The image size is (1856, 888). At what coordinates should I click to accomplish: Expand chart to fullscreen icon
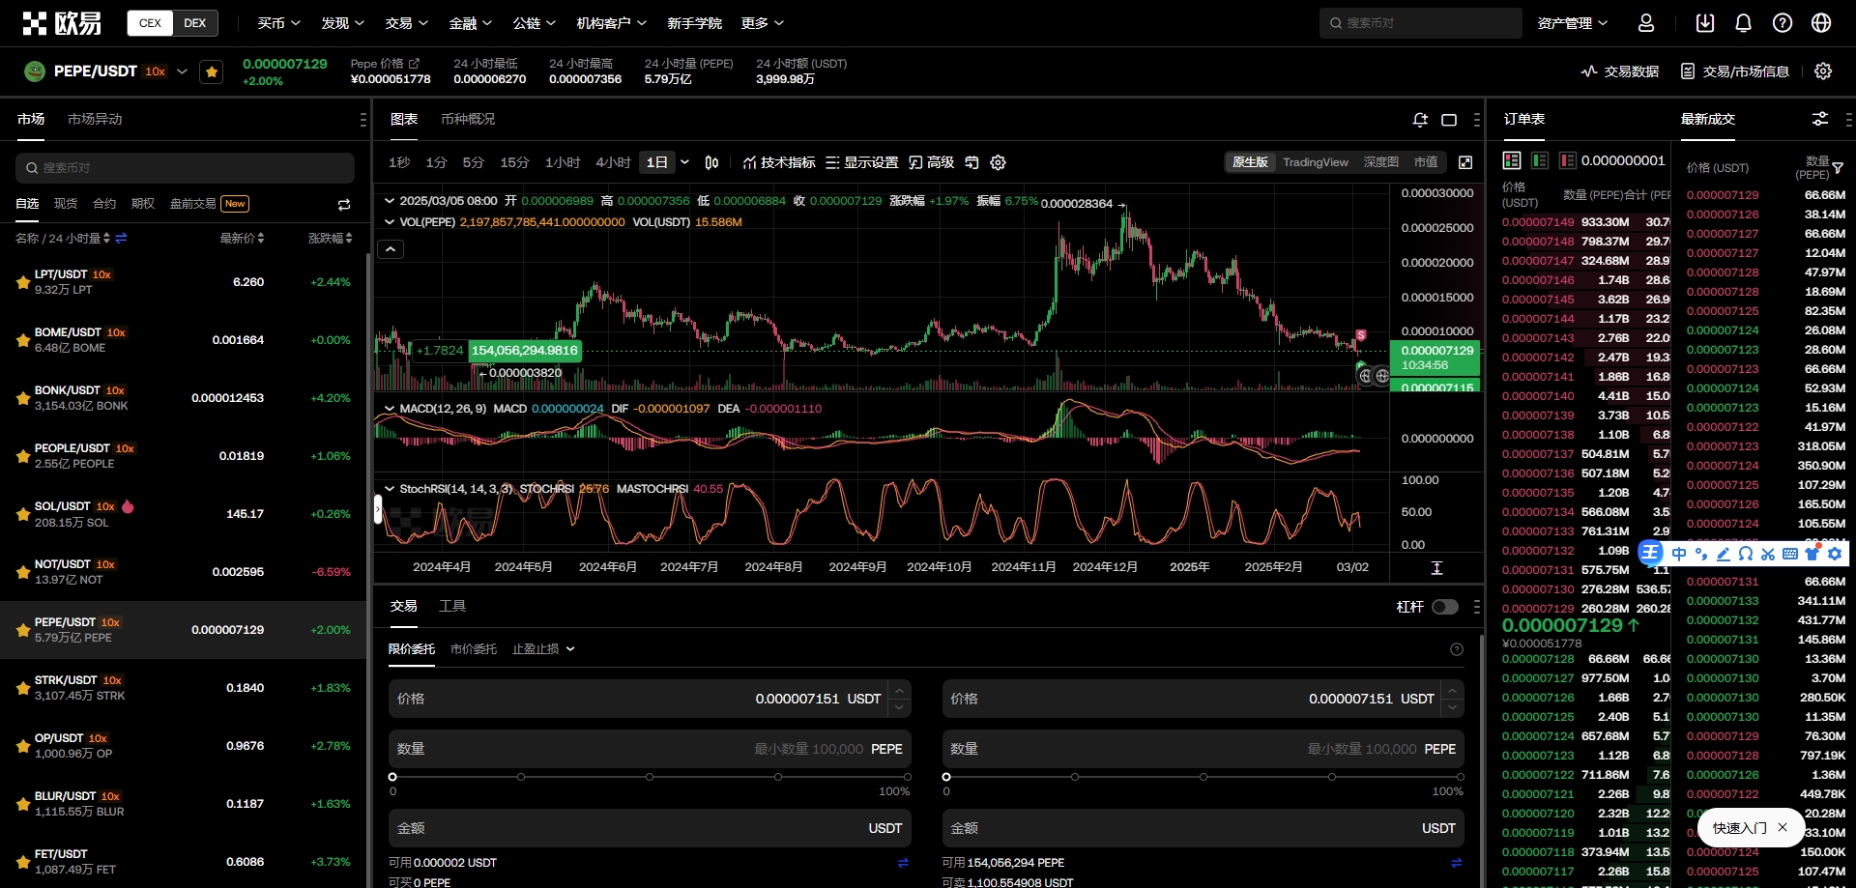pos(1465,162)
